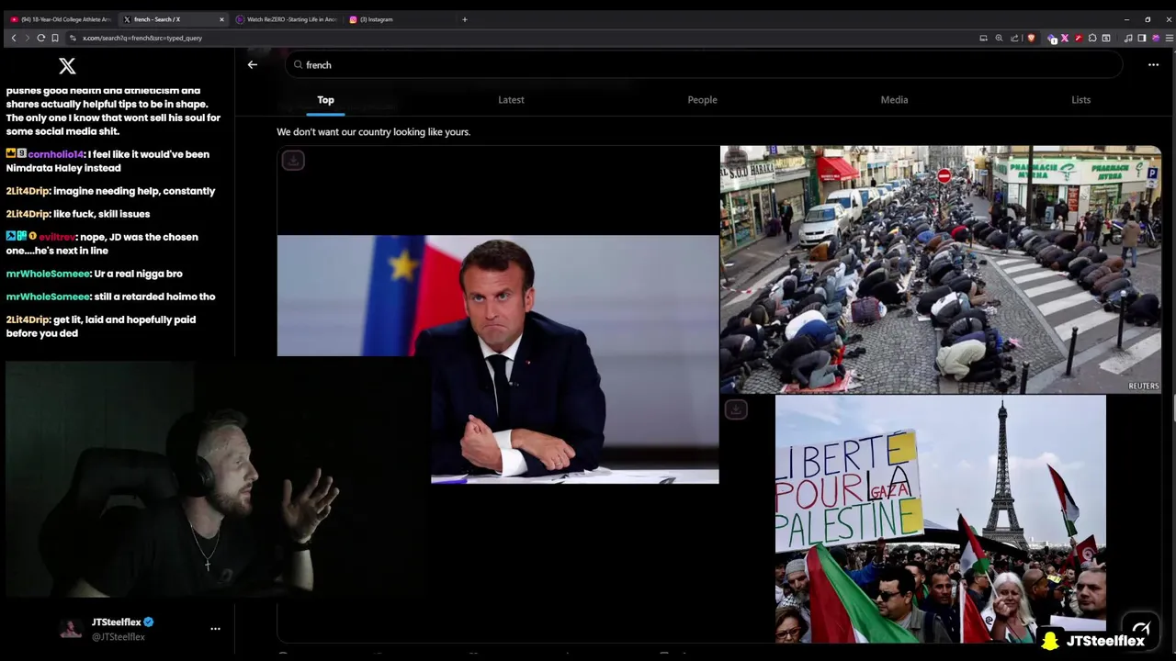Image resolution: width=1176 pixels, height=661 pixels.
Task: Open the purple wallet/rewards icon
Action: pyautogui.click(x=1156, y=38)
